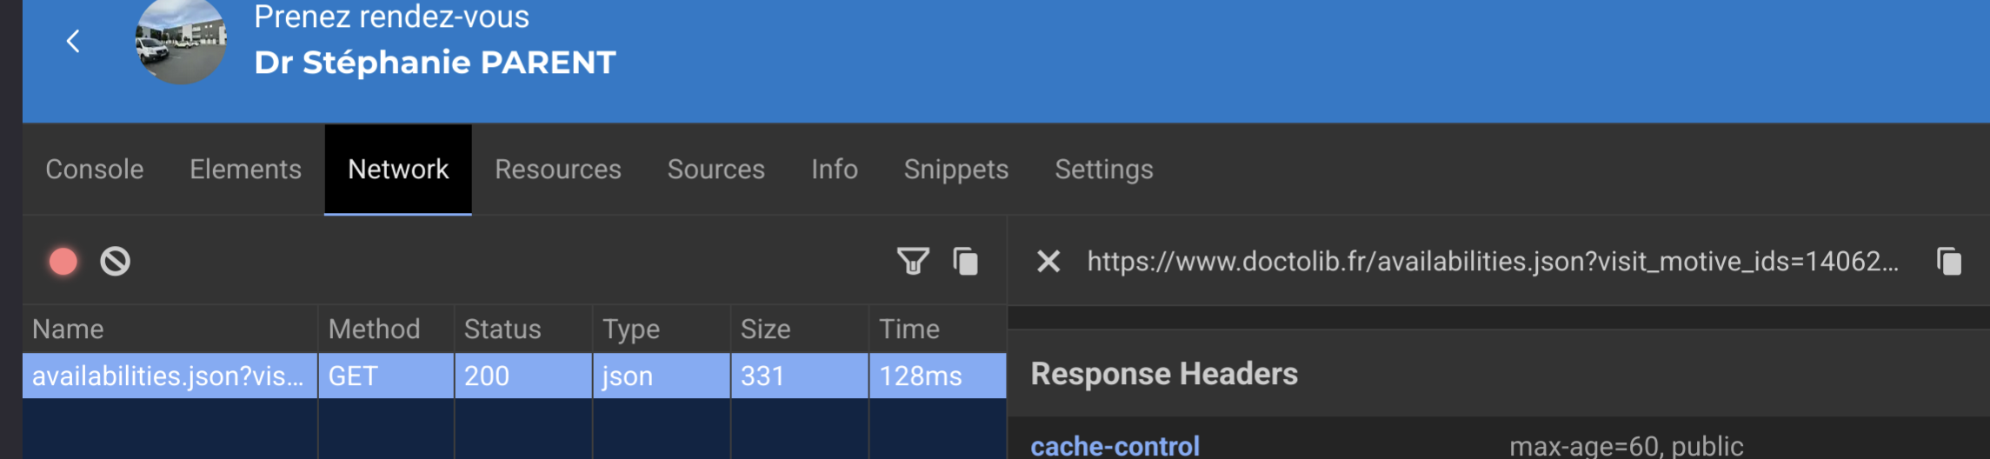Click the Time column header
1990x459 pixels.
pyautogui.click(x=909, y=329)
